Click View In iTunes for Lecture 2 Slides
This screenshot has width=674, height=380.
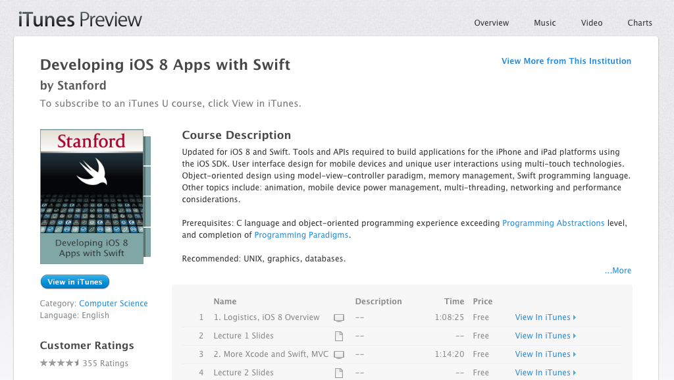545,373
